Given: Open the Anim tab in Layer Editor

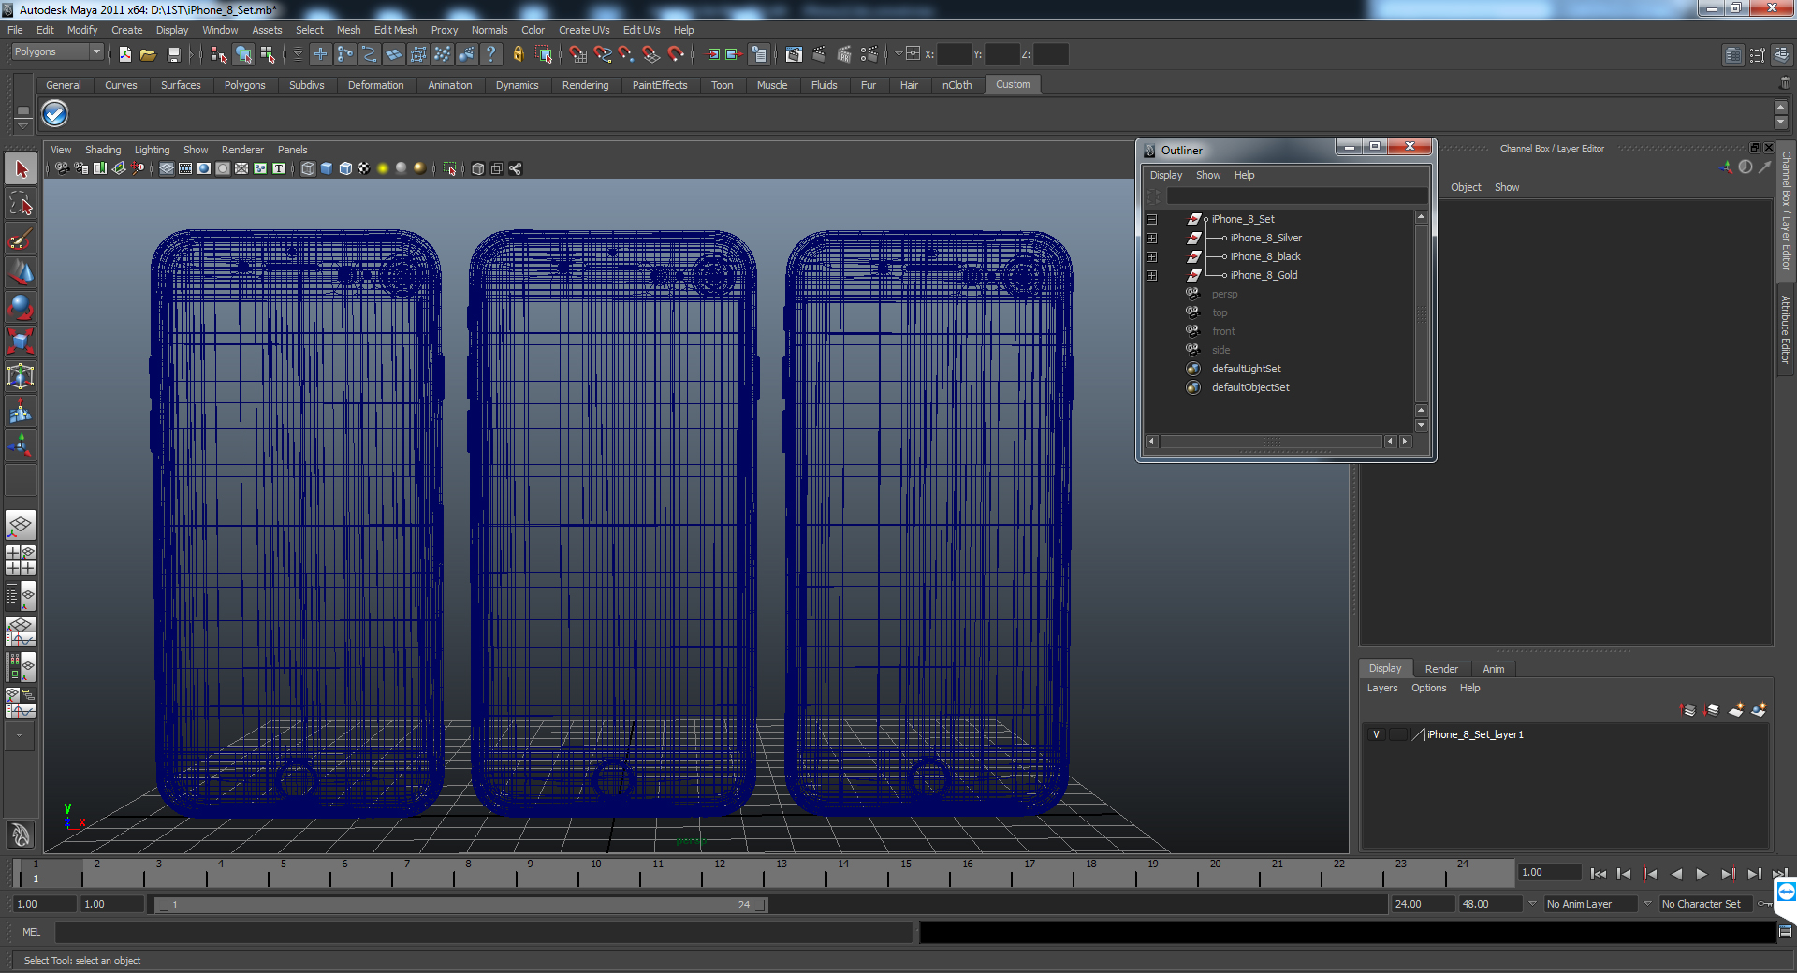Looking at the screenshot, I should point(1494,669).
